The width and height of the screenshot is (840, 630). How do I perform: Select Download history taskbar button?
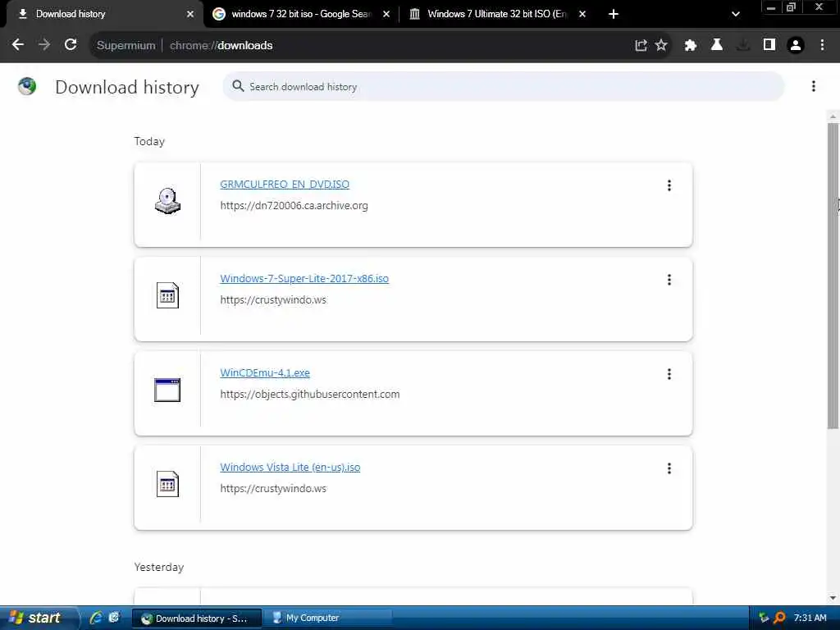(196, 619)
